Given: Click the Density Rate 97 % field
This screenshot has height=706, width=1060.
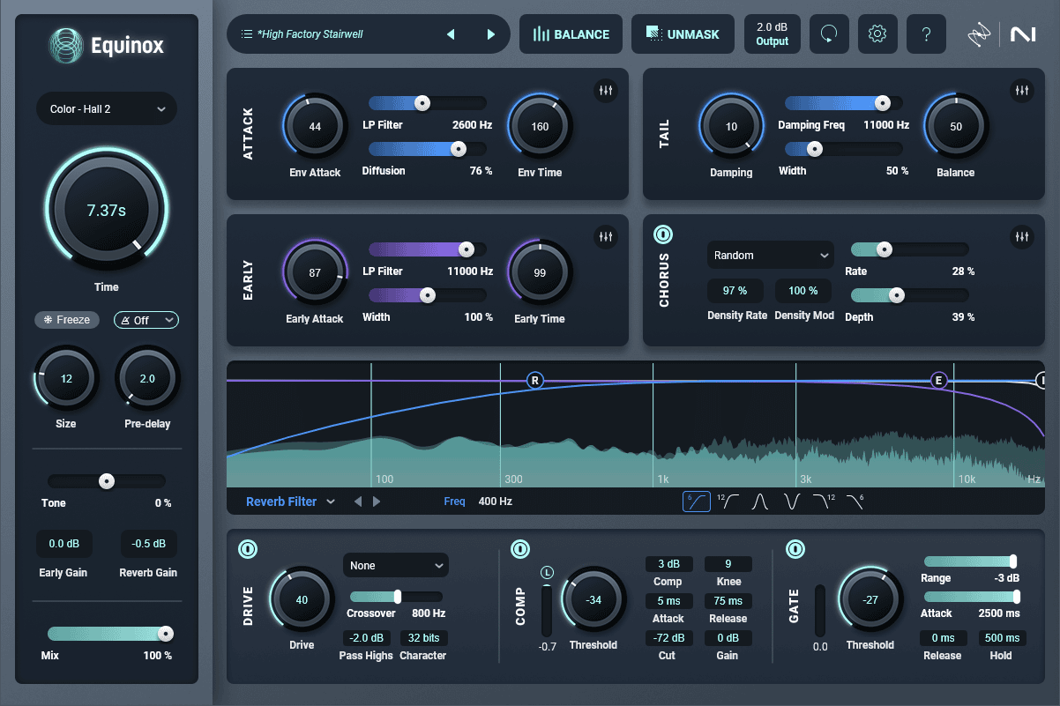Looking at the screenshot, I should [x=735, y=291].
